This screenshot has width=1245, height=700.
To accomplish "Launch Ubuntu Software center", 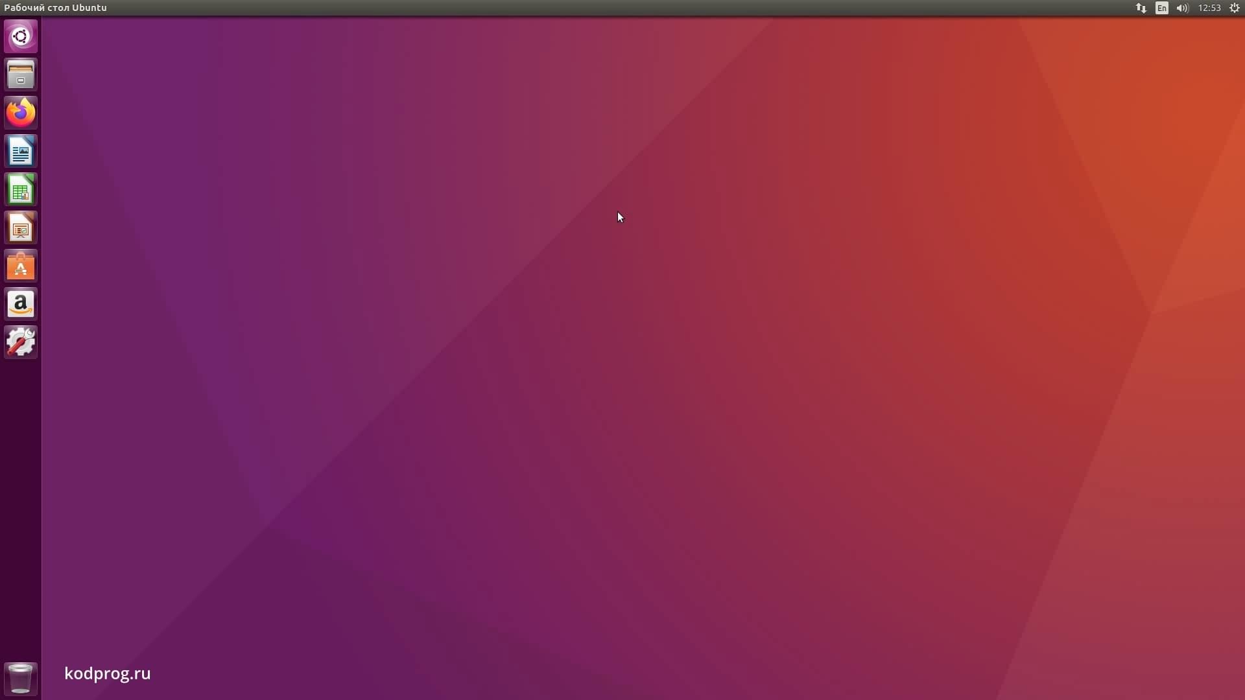I will click(21, 266).
